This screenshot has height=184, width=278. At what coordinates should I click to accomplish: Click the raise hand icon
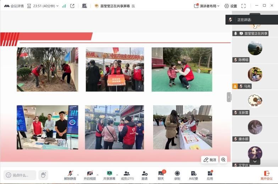point(43,175)
